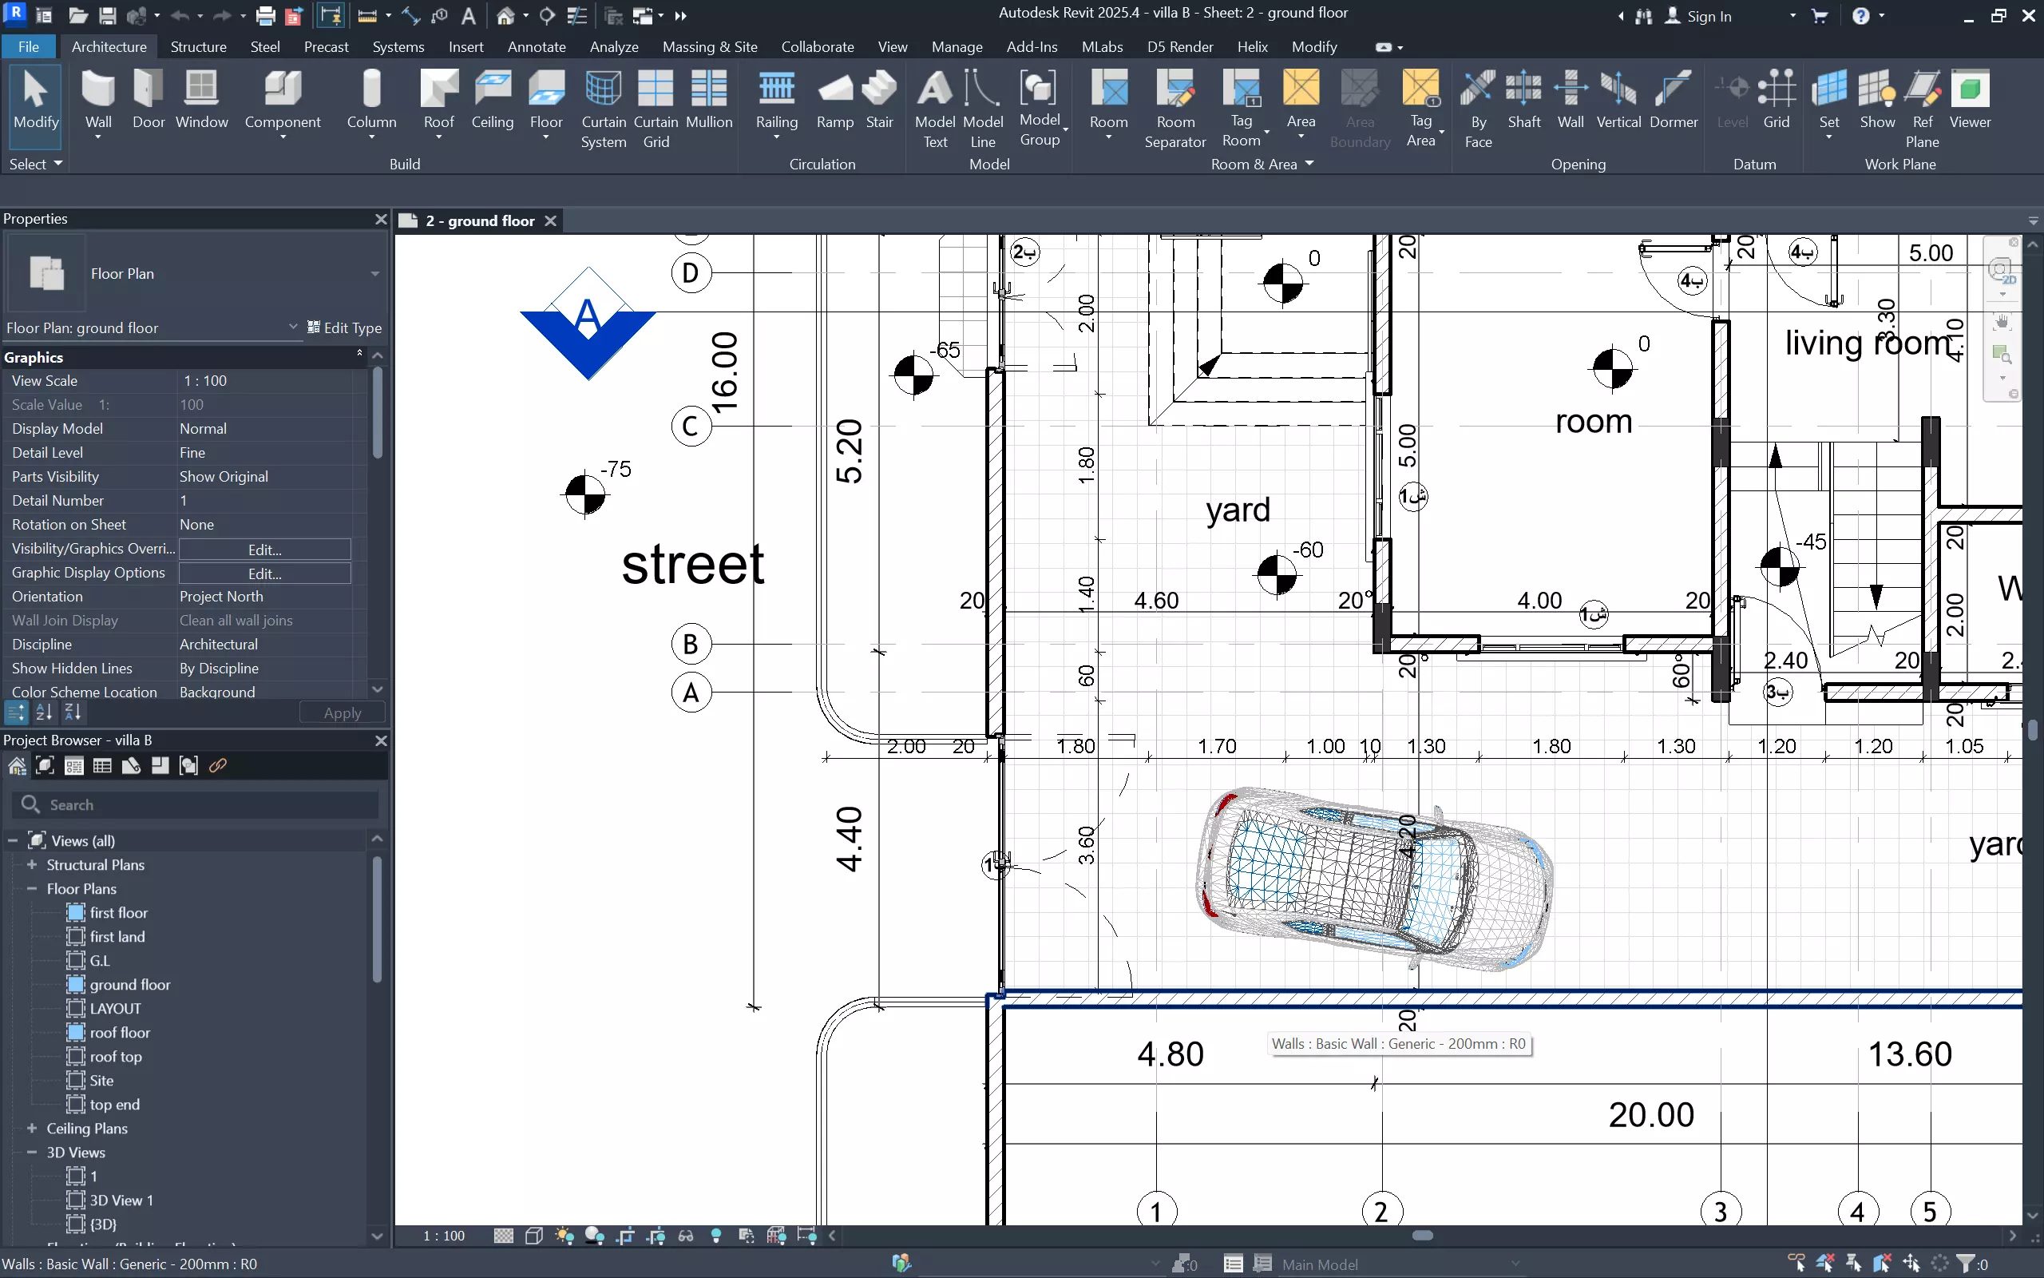Image resolution: width=2044 pixels, height=1278 pixels.
Task: Open the Annotate ribbon tab
Action: 537,46
